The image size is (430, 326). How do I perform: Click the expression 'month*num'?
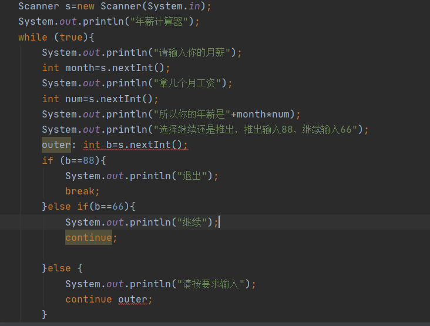click(x=263, y=114)
